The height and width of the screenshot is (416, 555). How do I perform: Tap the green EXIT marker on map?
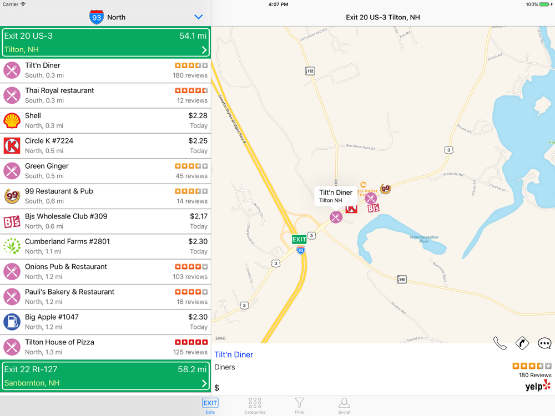click(x=299, y=240)
